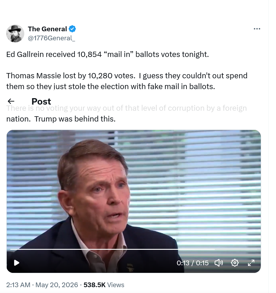Open the @1776General_ handle link
The image size is (276, 293).
click(x=51, y=38)
